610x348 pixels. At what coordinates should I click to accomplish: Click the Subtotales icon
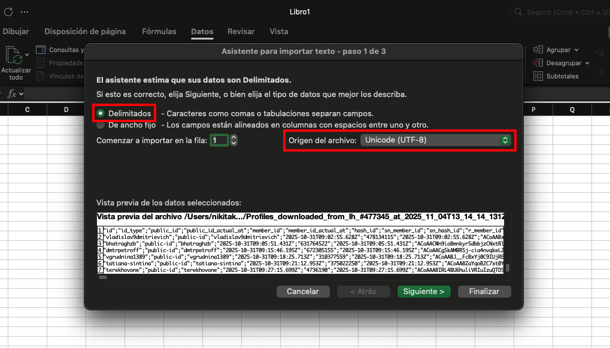coord(538,76)
